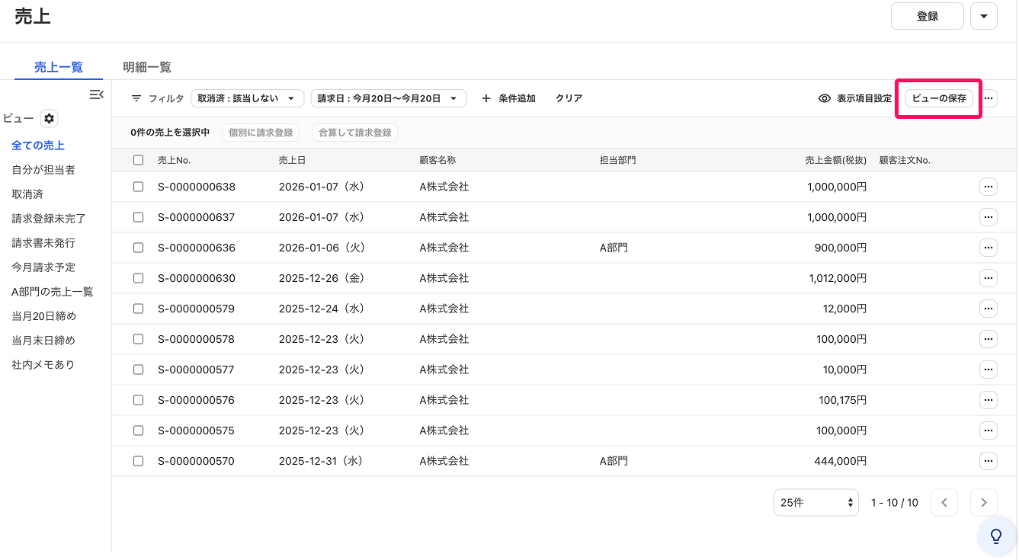Open row menu for S-0000000575
The width and height of the screenshot is (1019, 560).
coord(989,430)
